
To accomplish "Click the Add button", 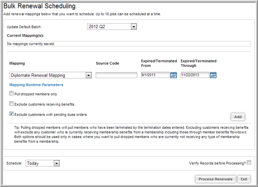I will [238, 117].
